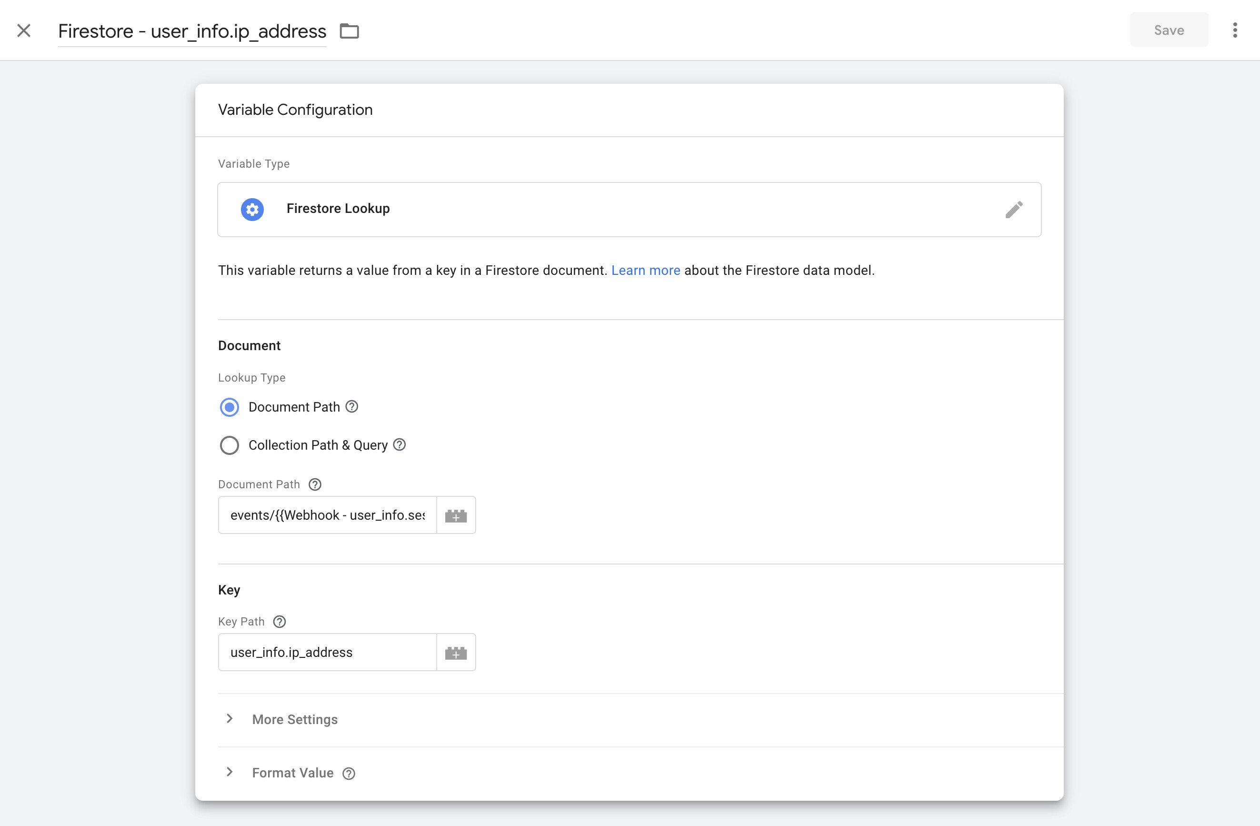Viewport: 1260px width, 826px height.
Task: Click the Document section heading
Action: click(250, 346)
